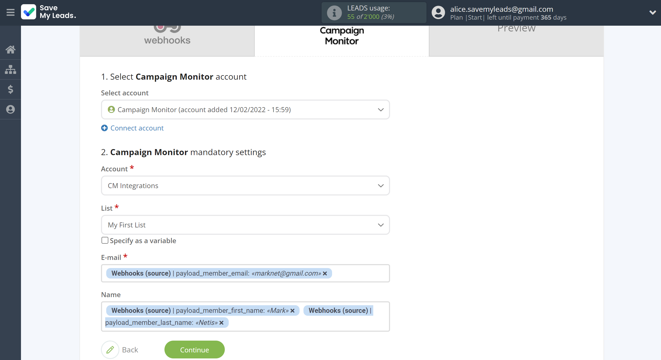661x360 pixels.
Task: Expand the user account menu chevron
Action: (653, 12)
